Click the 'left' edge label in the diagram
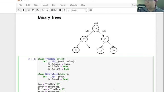The height and width of the screenshot is (92, 164). pos(87,31)
